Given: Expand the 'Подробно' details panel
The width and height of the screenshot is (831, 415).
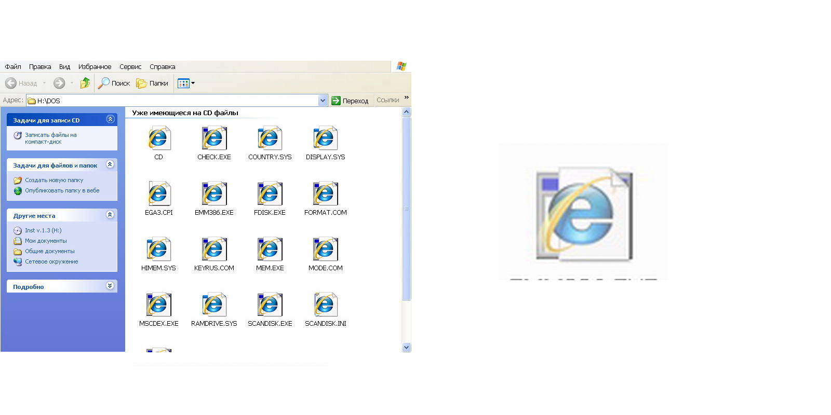Looking at the screenshot, I should pos(110,286).
